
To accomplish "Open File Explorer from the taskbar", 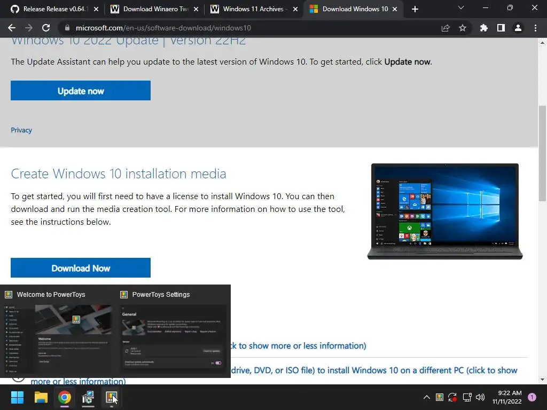I will (x=41, y=397).
